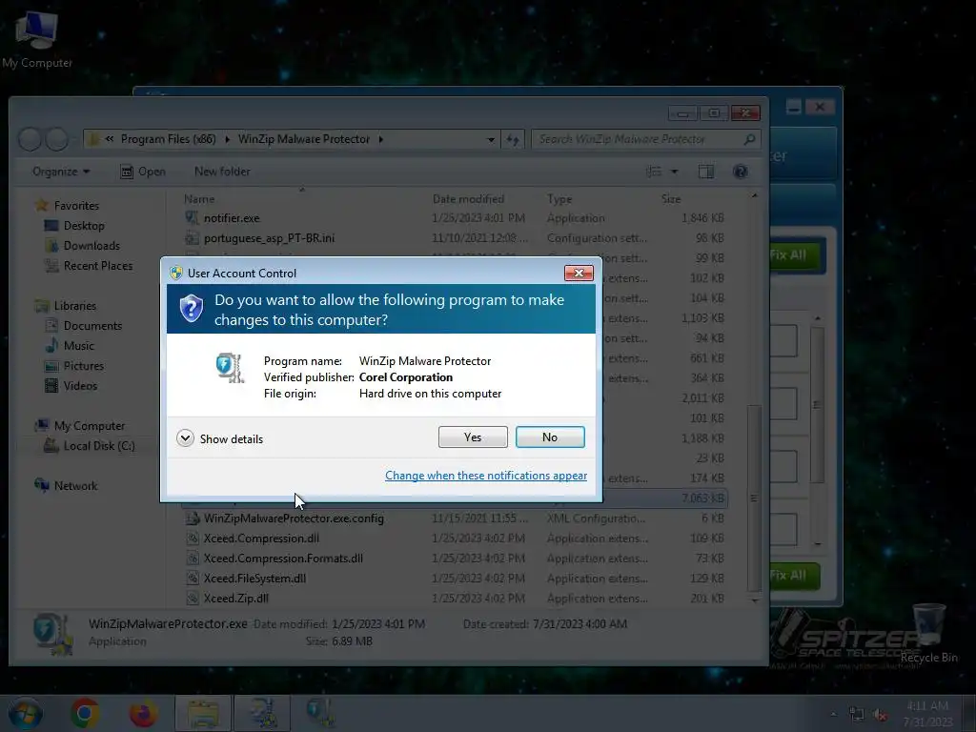The image size is (976, 732).
Task: Select My Computer in navigation pane
Action: tap(89, 426)
